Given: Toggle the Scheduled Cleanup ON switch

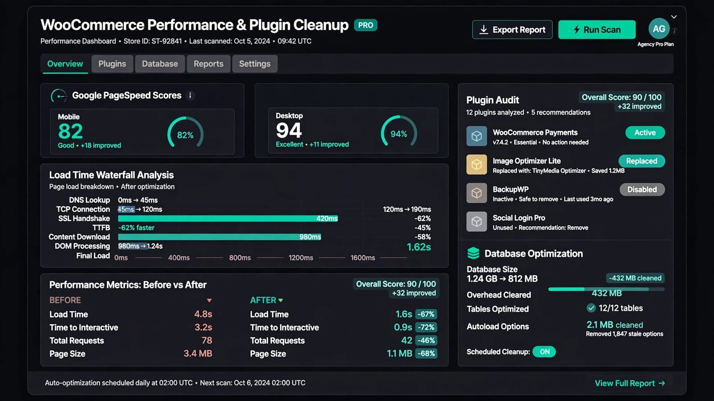Looking at the screenshot, I should click(x=544, y=352).
